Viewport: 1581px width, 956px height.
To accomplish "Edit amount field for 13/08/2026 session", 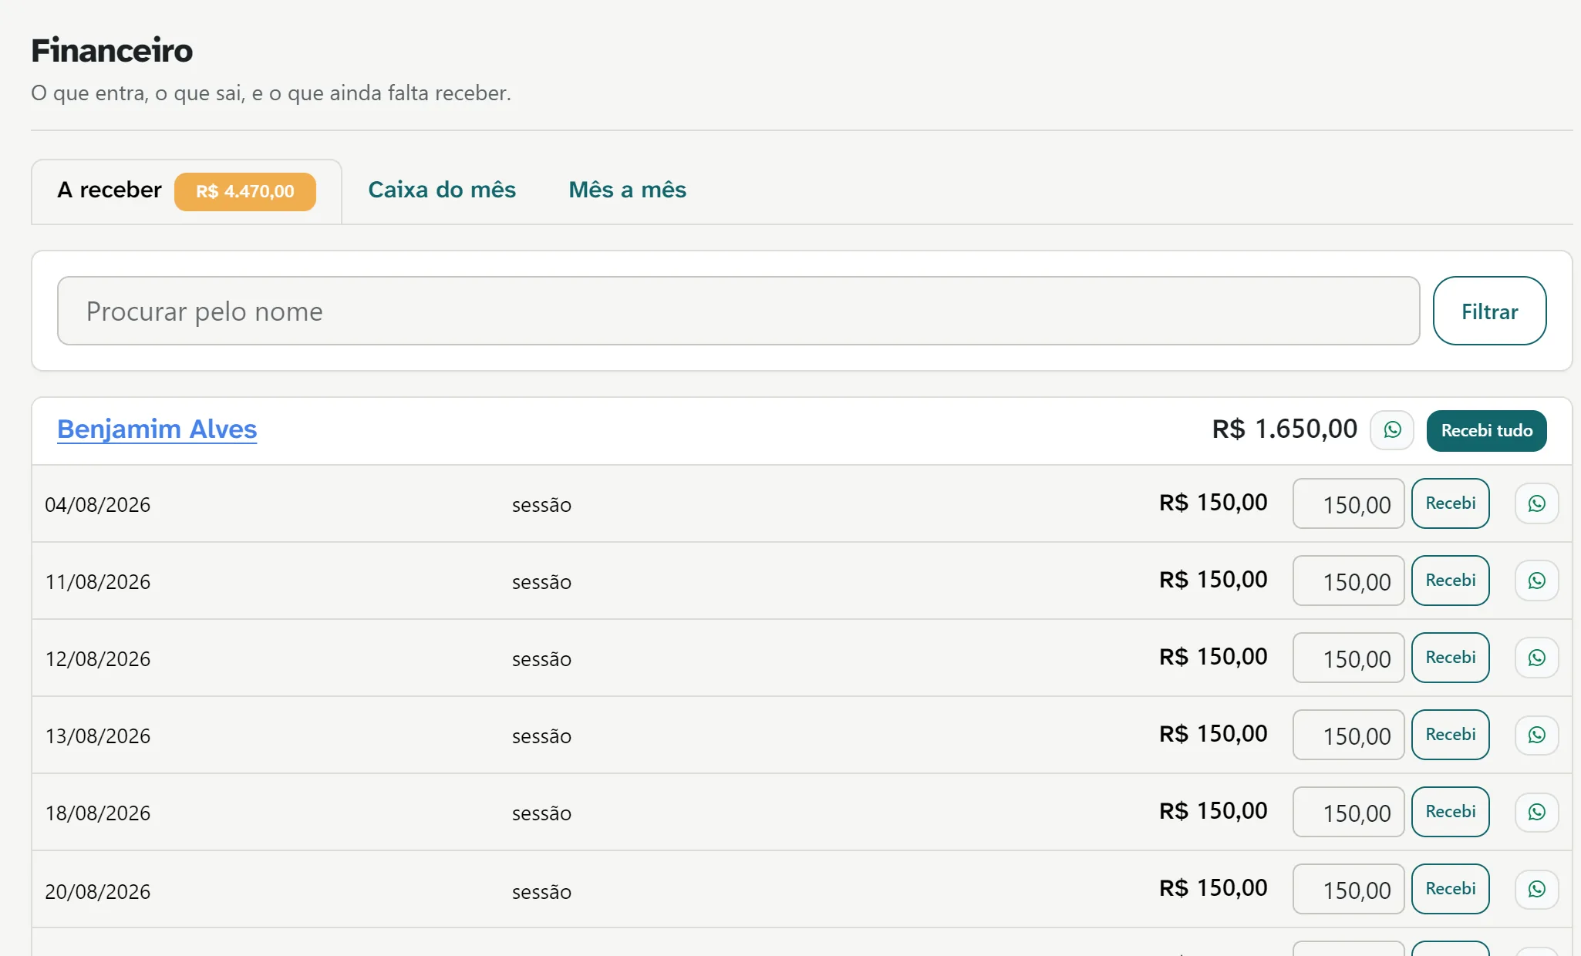I will (1348, 735).
